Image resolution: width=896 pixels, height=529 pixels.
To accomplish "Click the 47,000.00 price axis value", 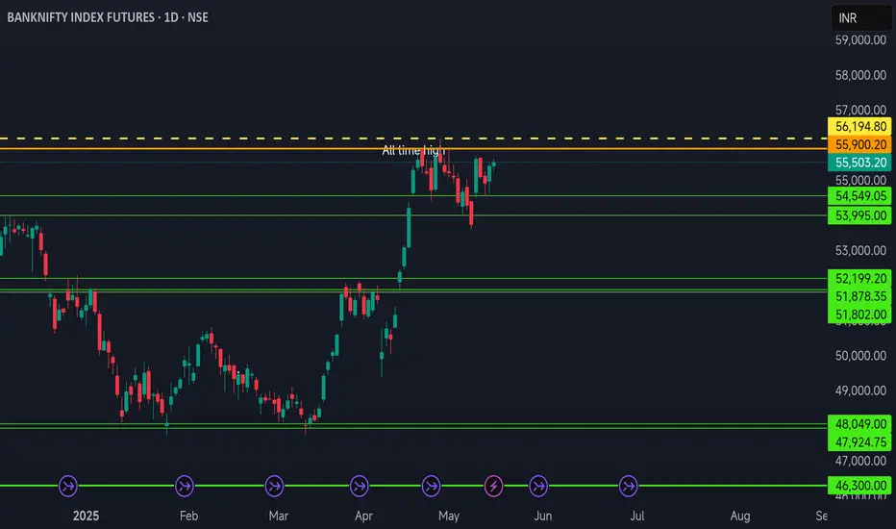I will tap(860, 461).
